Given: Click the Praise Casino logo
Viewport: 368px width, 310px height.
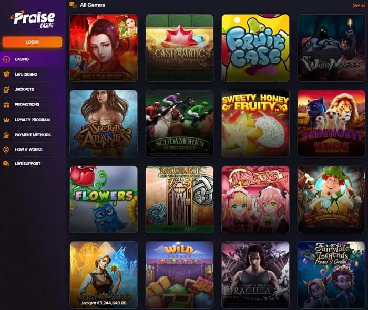Looking at the screenshot, I should tap(33, 19).
